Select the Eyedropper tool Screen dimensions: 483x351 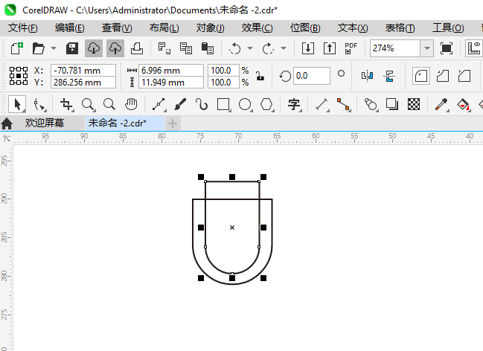[440, 104]
